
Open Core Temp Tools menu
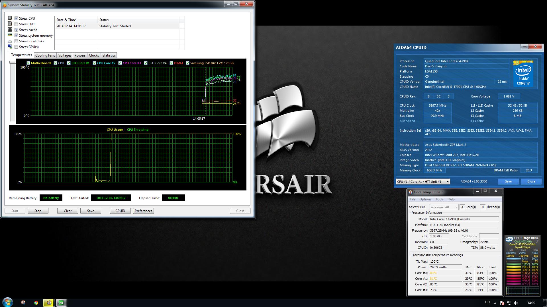pos(439,199)
